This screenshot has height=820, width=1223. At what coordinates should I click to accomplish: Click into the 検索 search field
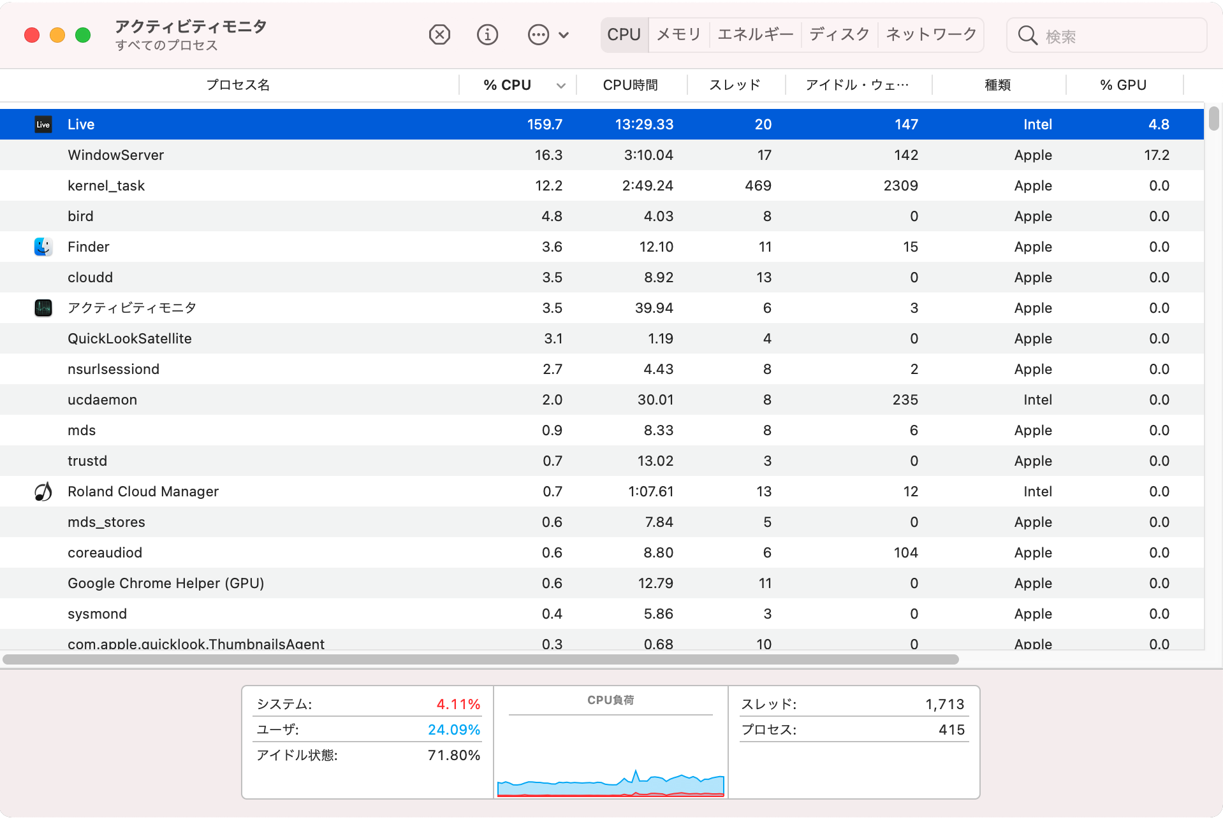(x=1107, y=36)
